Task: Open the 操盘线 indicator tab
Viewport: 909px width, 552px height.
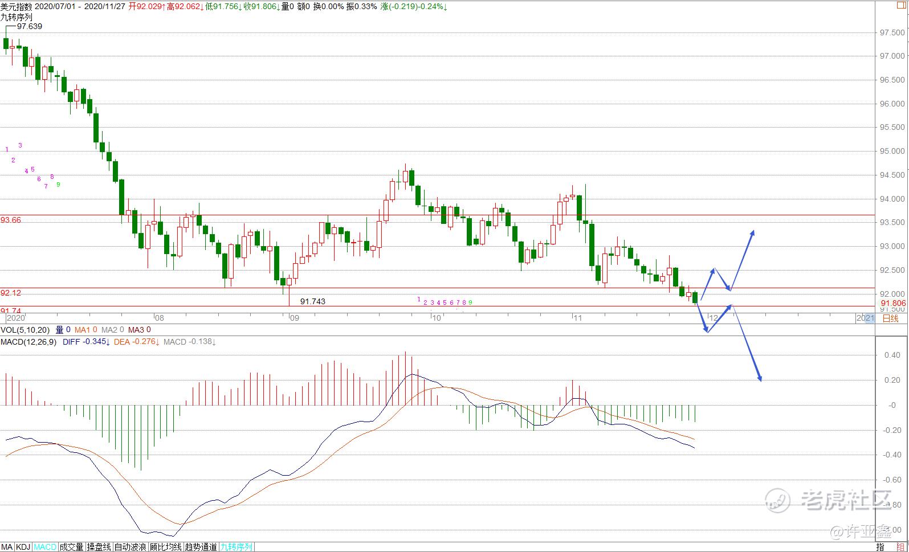Action: point(99,547)
